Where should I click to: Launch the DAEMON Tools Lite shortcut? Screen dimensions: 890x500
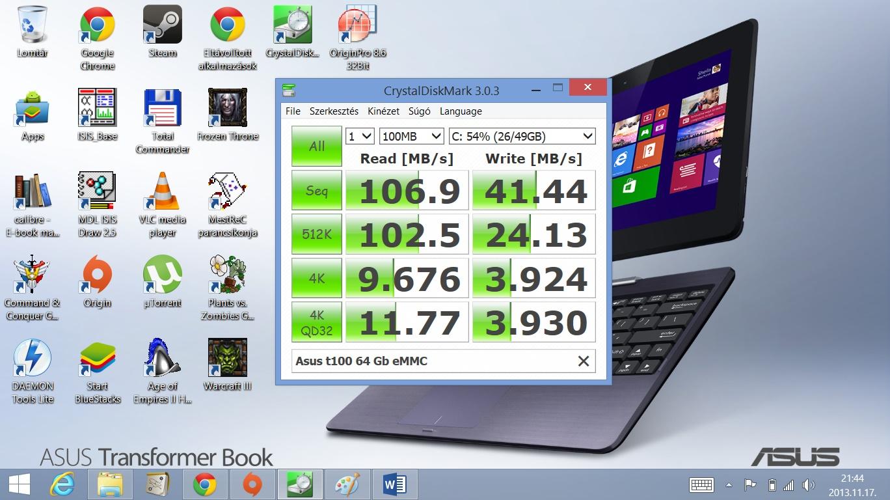pyautogui.click(x=33, y=371)
